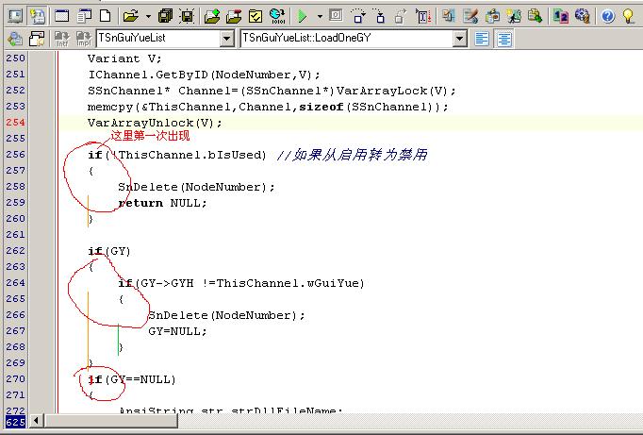Click the blue Help question mark icon

[608, 15]
